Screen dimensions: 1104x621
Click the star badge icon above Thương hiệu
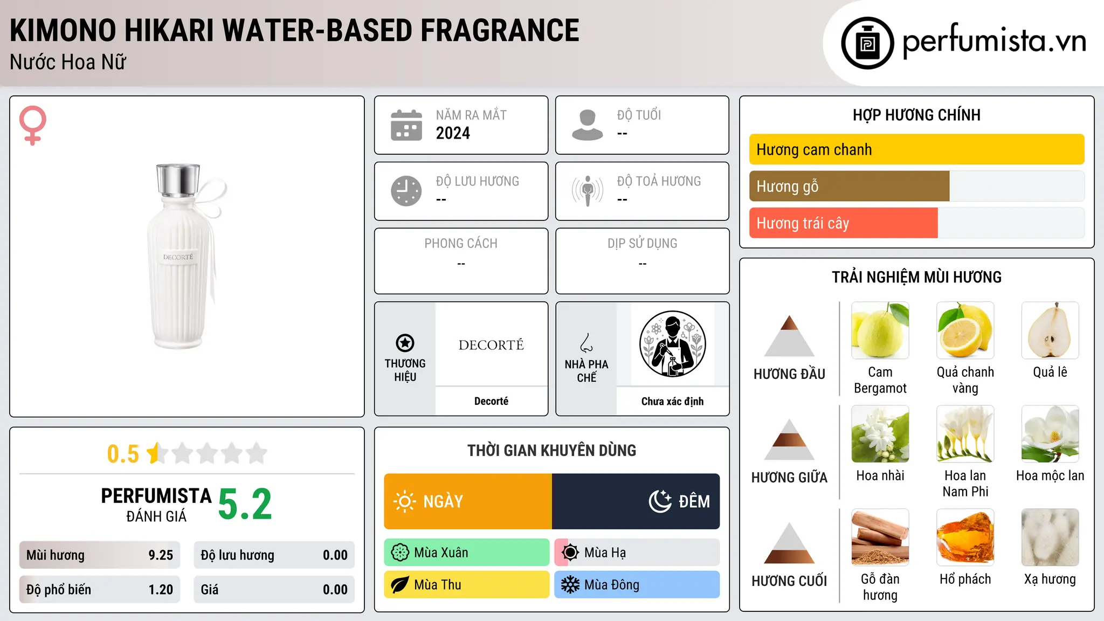tap(405, 343)
